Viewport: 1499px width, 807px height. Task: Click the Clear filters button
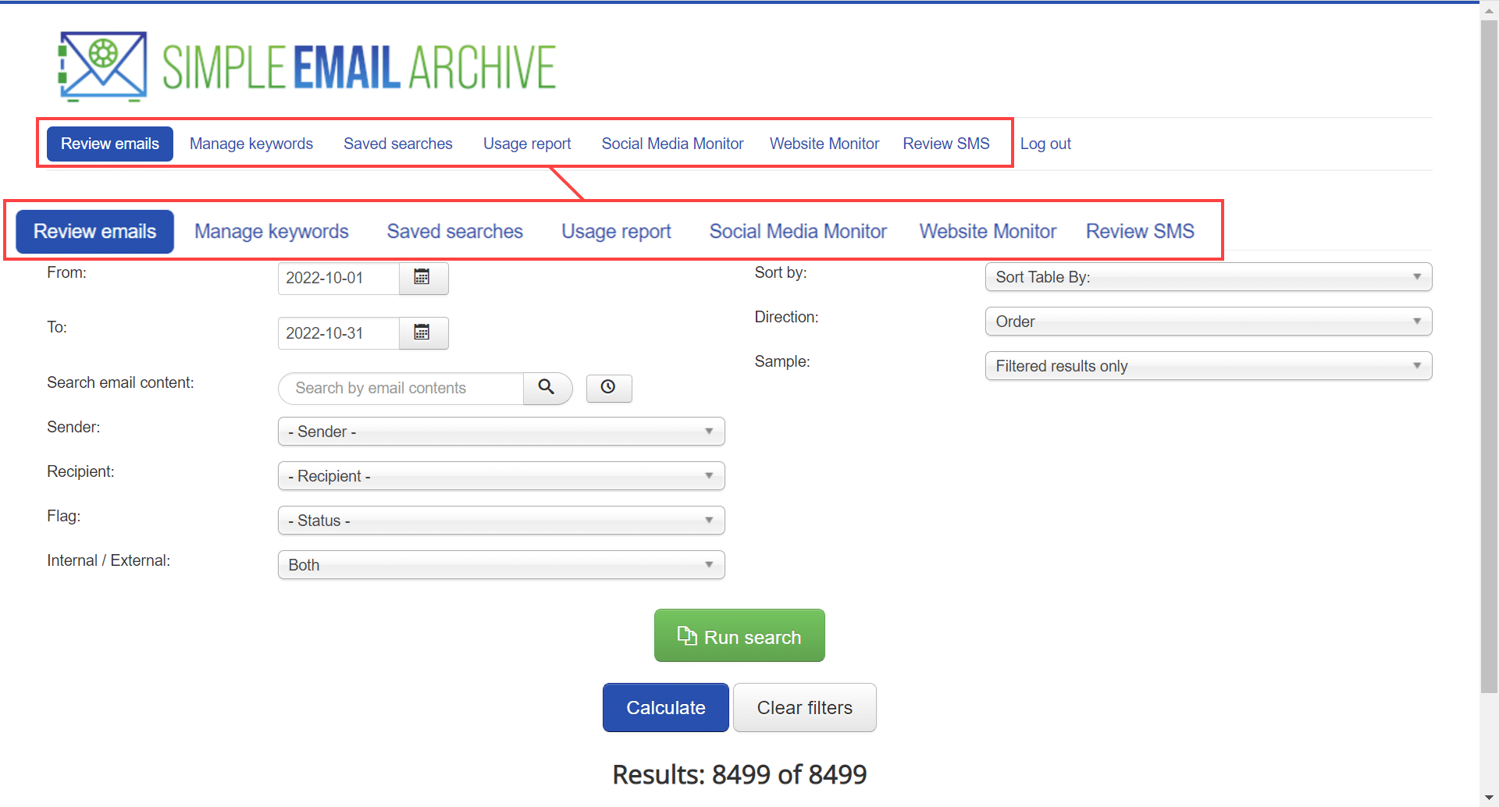pyautogui.click(x=805, y=708)
